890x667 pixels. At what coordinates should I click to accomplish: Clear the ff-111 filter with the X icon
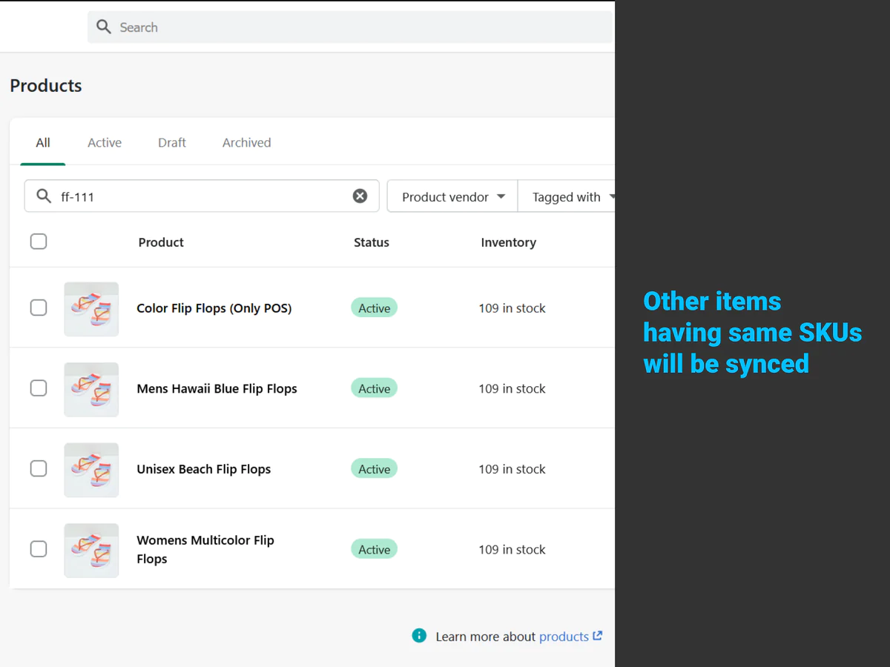coord(360,196)
